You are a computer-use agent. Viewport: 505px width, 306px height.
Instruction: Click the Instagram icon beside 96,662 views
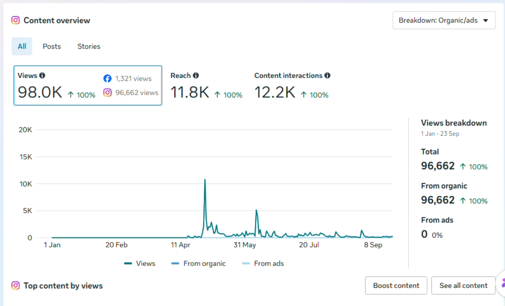coord(107,92)
